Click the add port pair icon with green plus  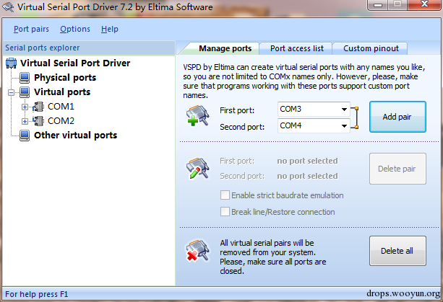pos(197,115)
